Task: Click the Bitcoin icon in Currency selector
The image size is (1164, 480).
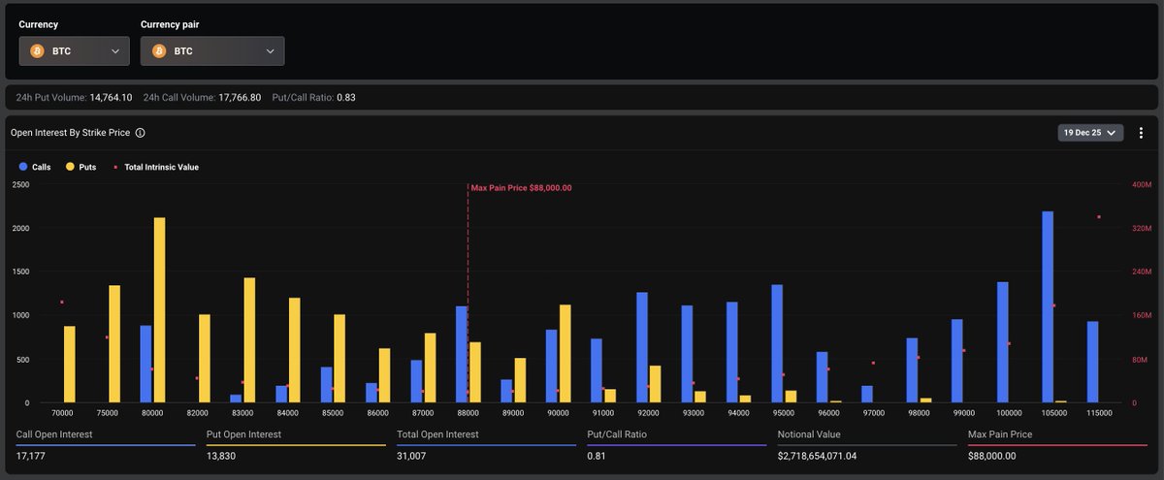Action: point(38,51)
